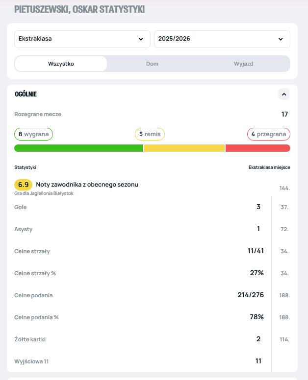Switch to the Wyjazd tab
Screen dimensions: 308x380
243,64
